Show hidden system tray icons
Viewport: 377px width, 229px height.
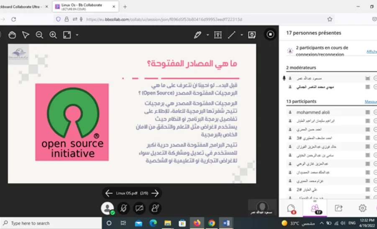tap(321, 223)
